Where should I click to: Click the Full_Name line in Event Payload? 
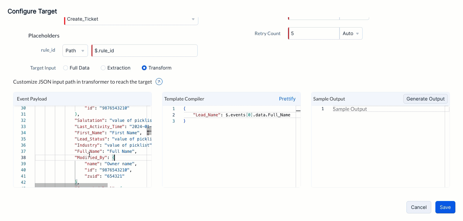click(106, 151)
